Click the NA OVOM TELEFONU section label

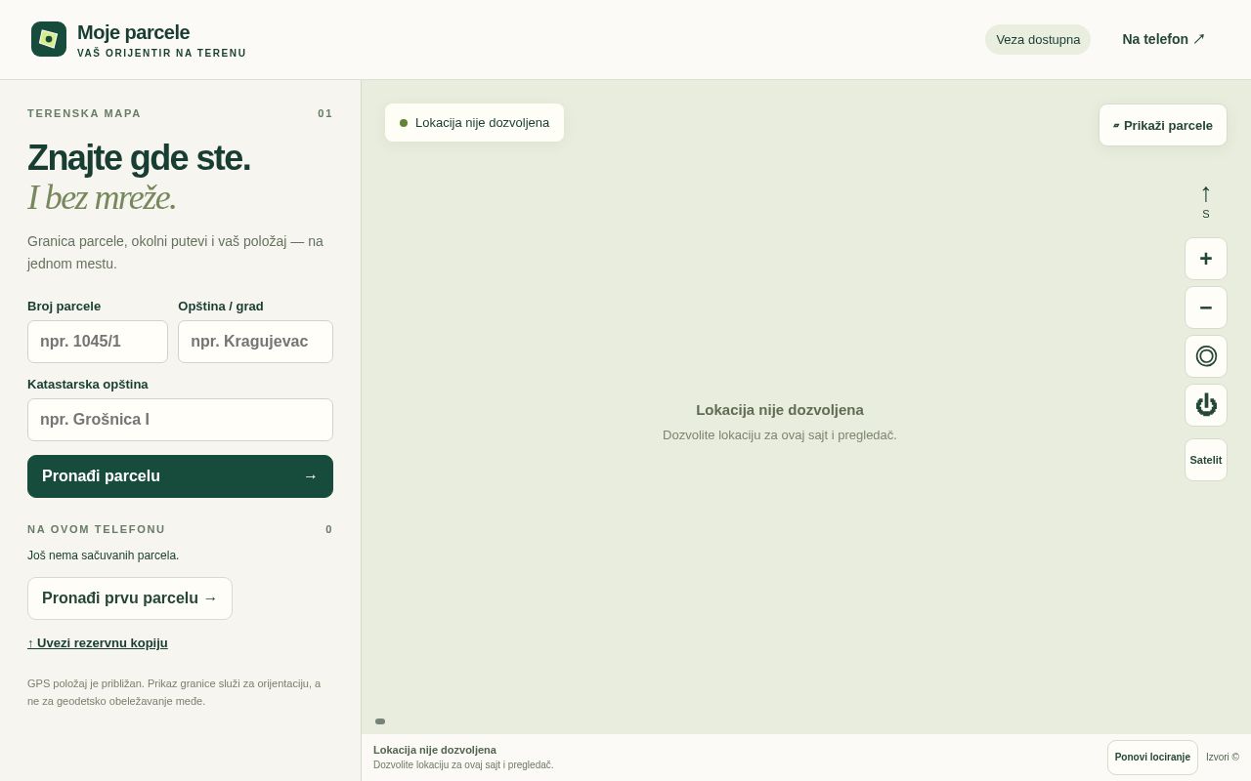click(97, 529)
